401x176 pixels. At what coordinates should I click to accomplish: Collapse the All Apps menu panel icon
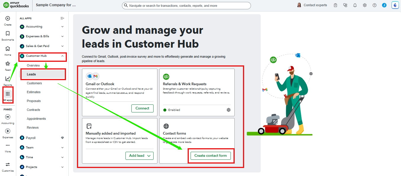(x=62, y=18)
